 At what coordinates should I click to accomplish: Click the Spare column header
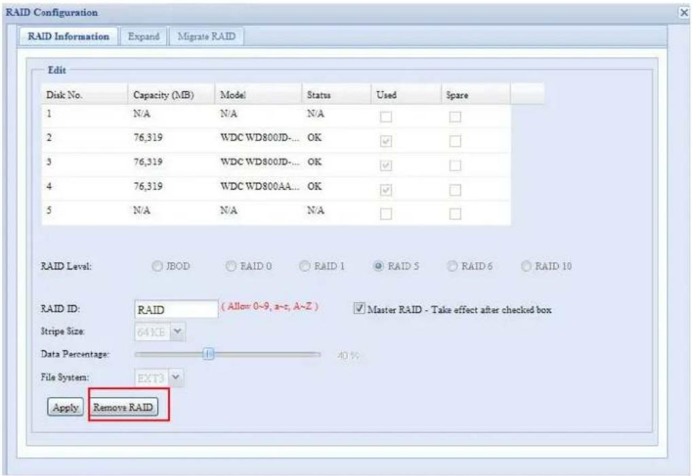click(x=476, y=94)
